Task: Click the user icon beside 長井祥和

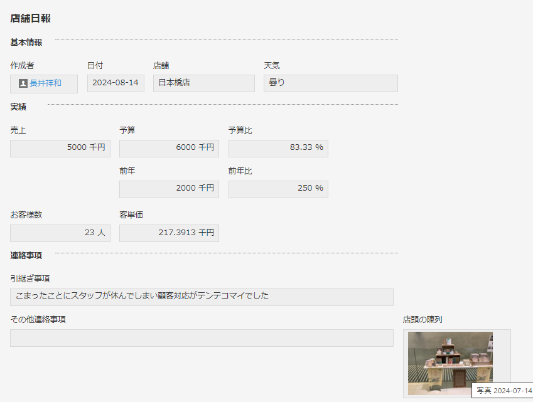Action: [23, 83]
